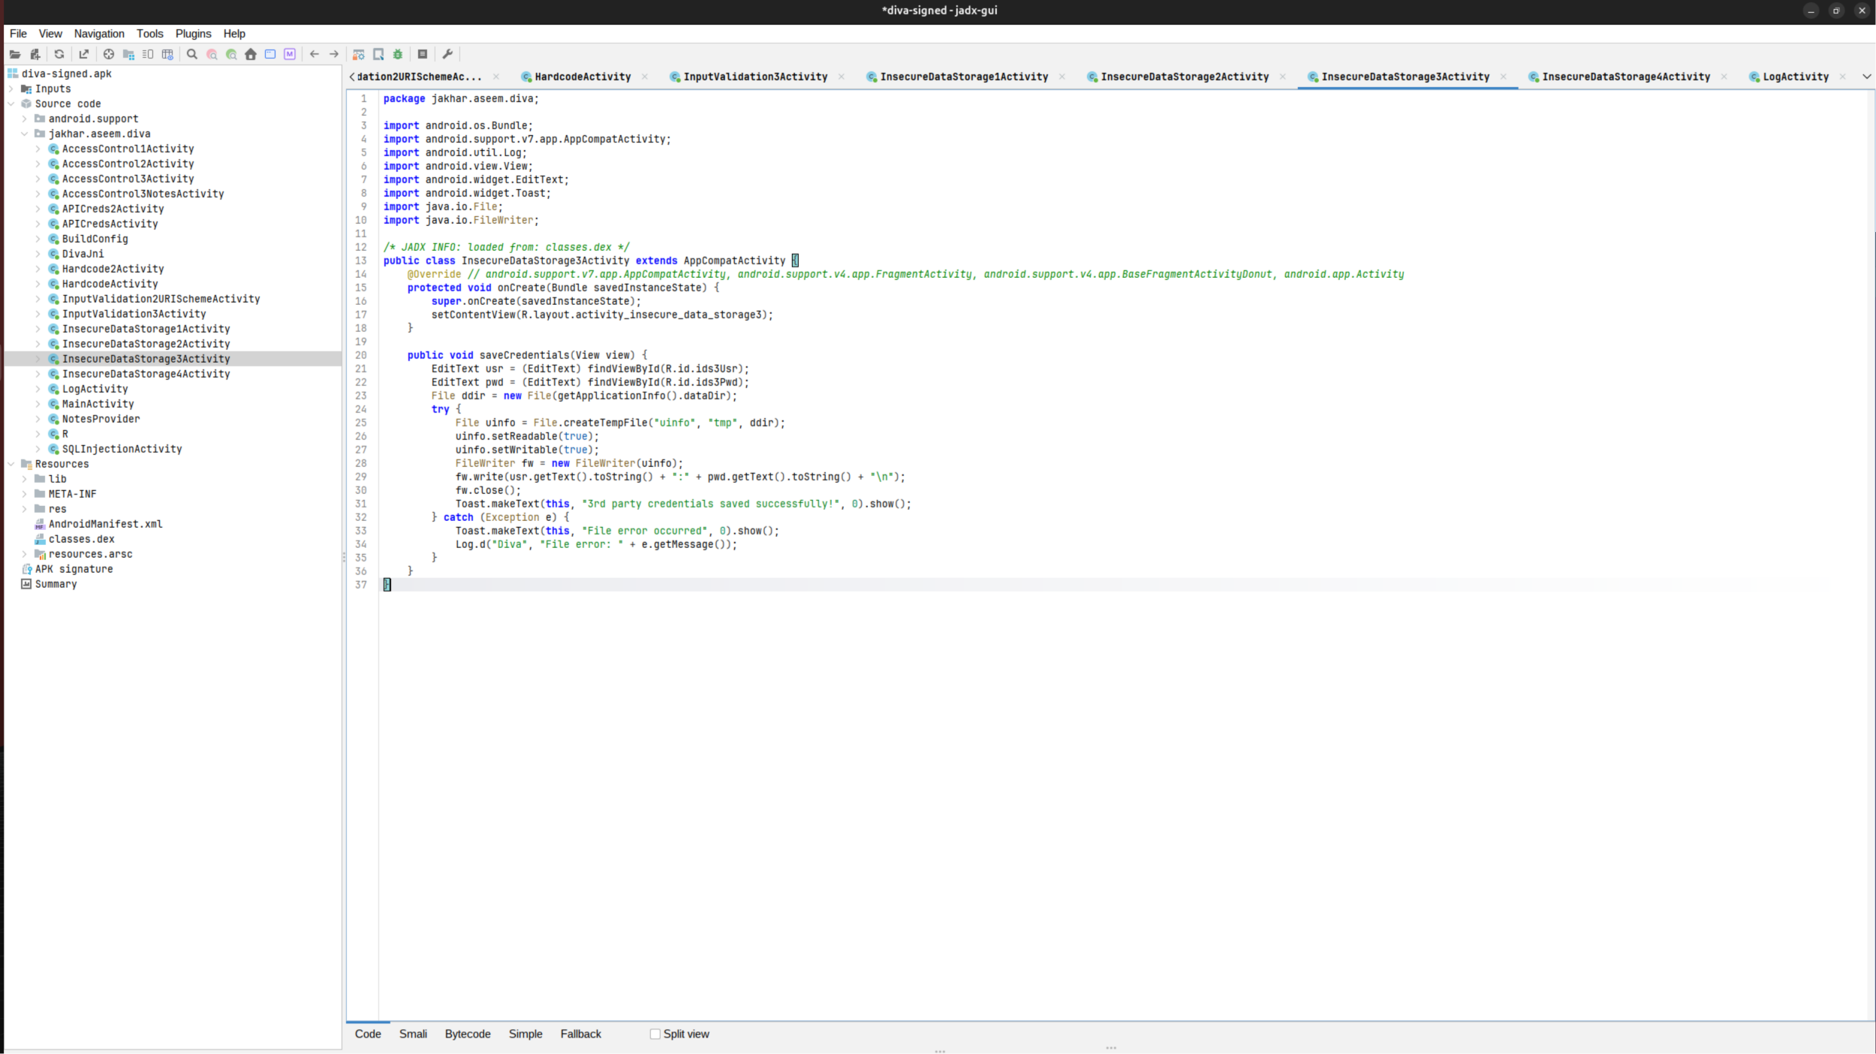Viewport: 1876px width, 1054px height.
Task: Click the Export project arrow icon
Action: (x=84, y=54)
